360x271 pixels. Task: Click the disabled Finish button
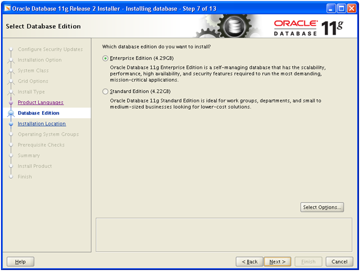(x=308, y=262)
